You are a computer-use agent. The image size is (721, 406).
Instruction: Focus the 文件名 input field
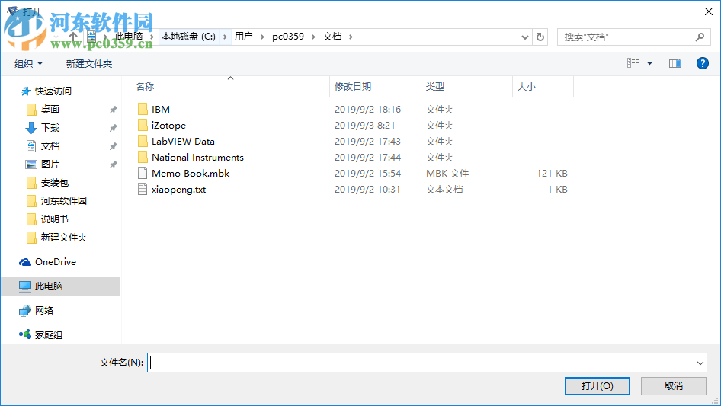pyautogui.click(x=421, y=363)
